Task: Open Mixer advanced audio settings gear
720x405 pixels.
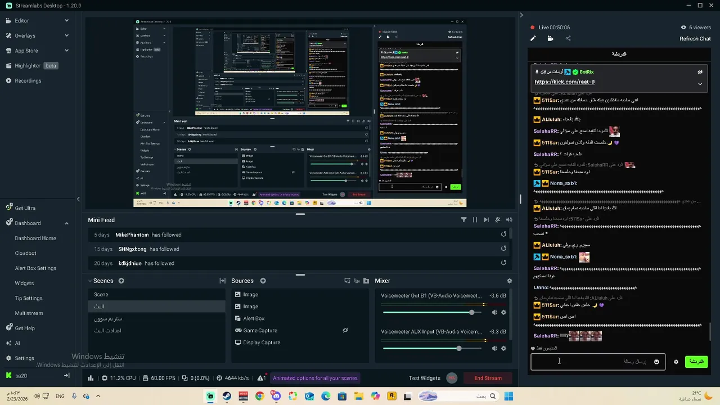Action: [x=510, y=281]
